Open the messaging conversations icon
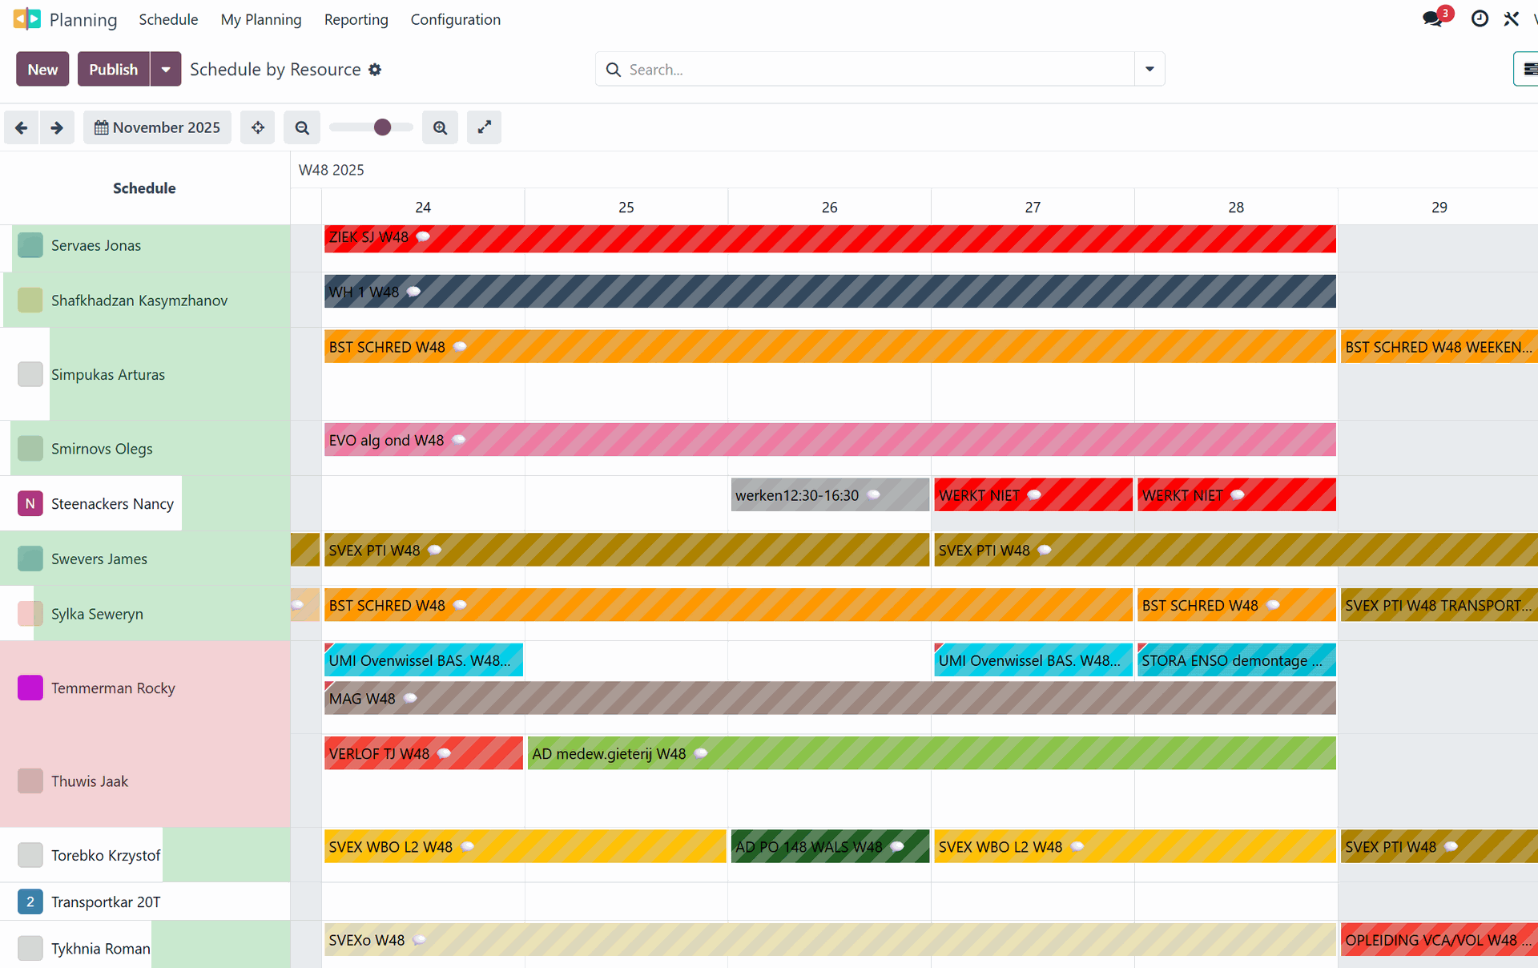The width and height of the screenshot is (1538, 968). (x=1433, y=18)
